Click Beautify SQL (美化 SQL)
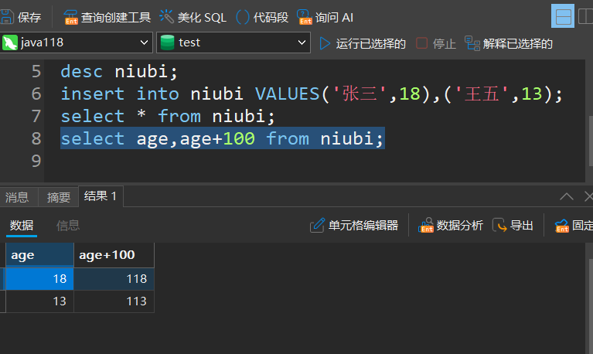This screenshot has width=593, height=354. click(x=193, y=18)
